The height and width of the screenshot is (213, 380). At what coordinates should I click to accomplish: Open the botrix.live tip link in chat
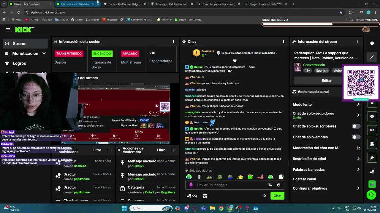[205, 71]
